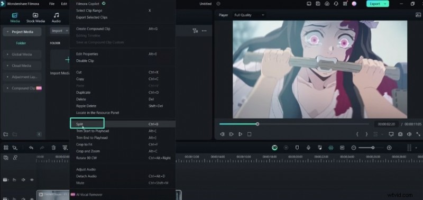
Task: Take snapshot with camera icon
Action: tap(400, 134)
